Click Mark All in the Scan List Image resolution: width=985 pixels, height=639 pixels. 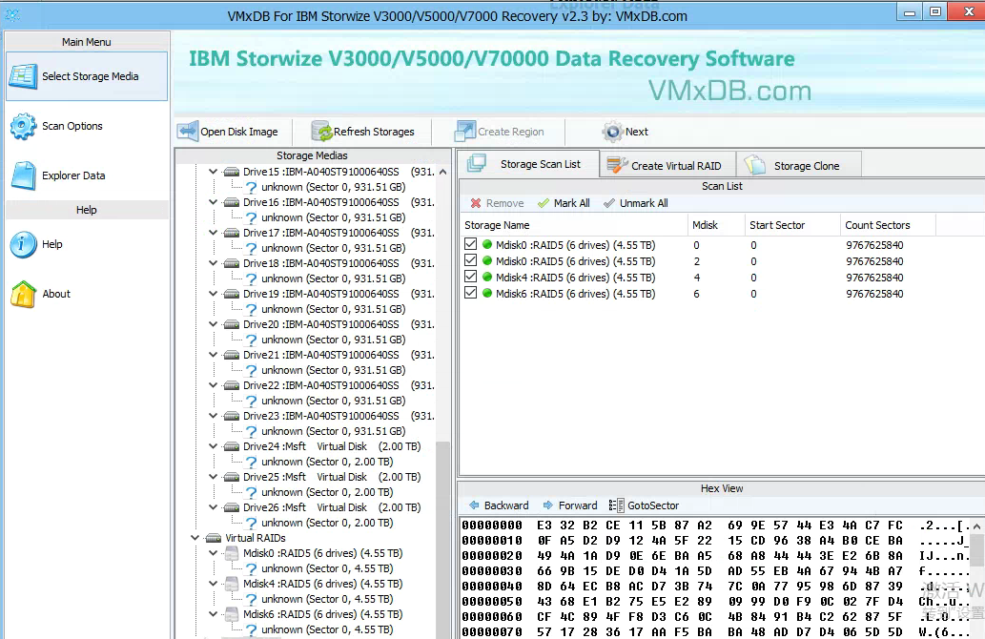click(564, 203)
